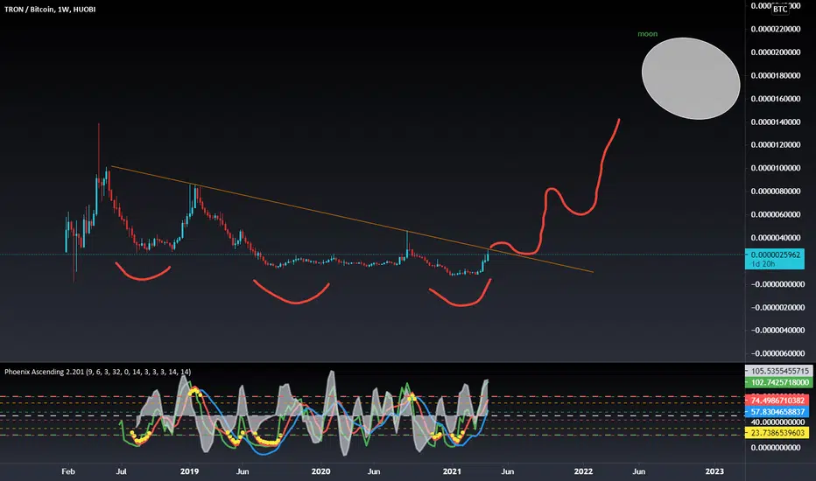Click the 1d 20h candle countdown
Image resolution: width=816 pixels, height=481 pixels.
click(763, 264)
